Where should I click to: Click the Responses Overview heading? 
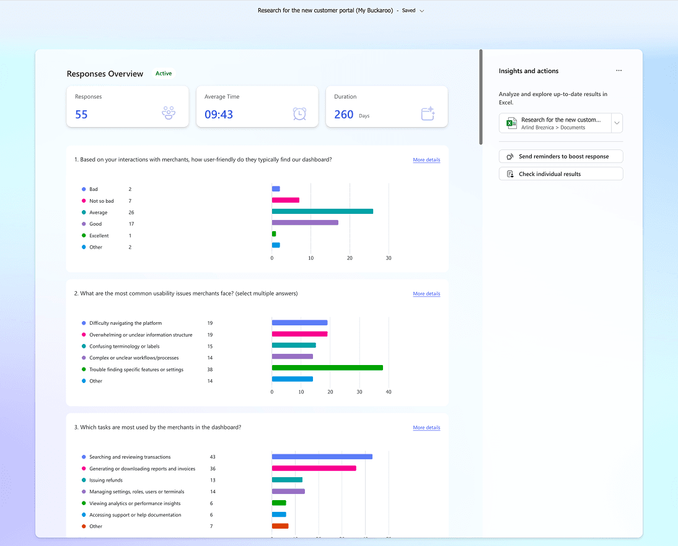(105, 74)
